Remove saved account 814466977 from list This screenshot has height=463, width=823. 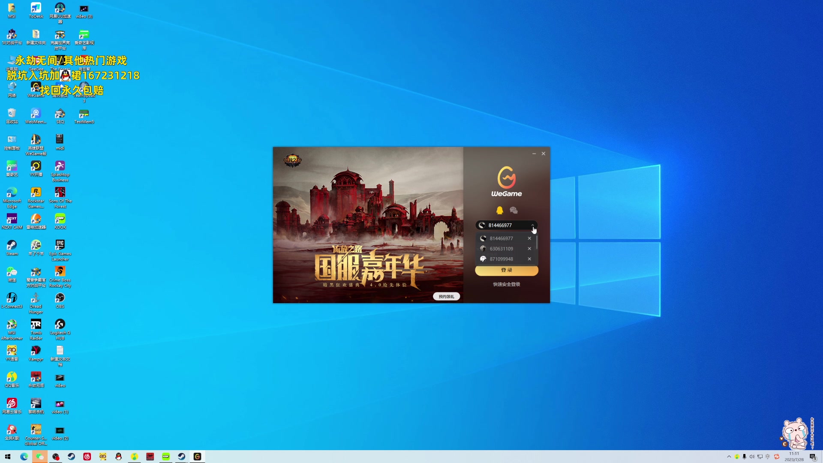[529, 238]
